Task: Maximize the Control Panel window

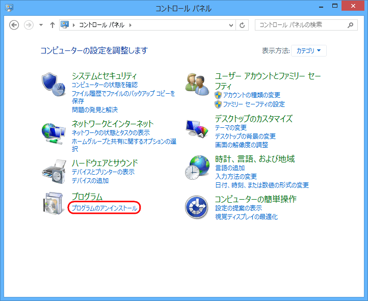Action: (x=335, y=6)
